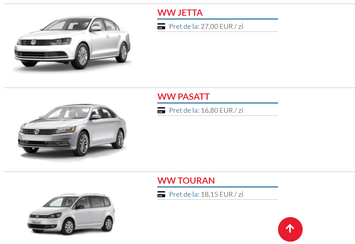355x244 pixels.
Task: Click the 27,00 EUR / zi price
Action: point(222,27)
